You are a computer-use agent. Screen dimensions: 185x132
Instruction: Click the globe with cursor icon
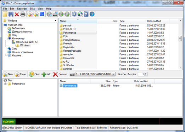click(80, 14)
